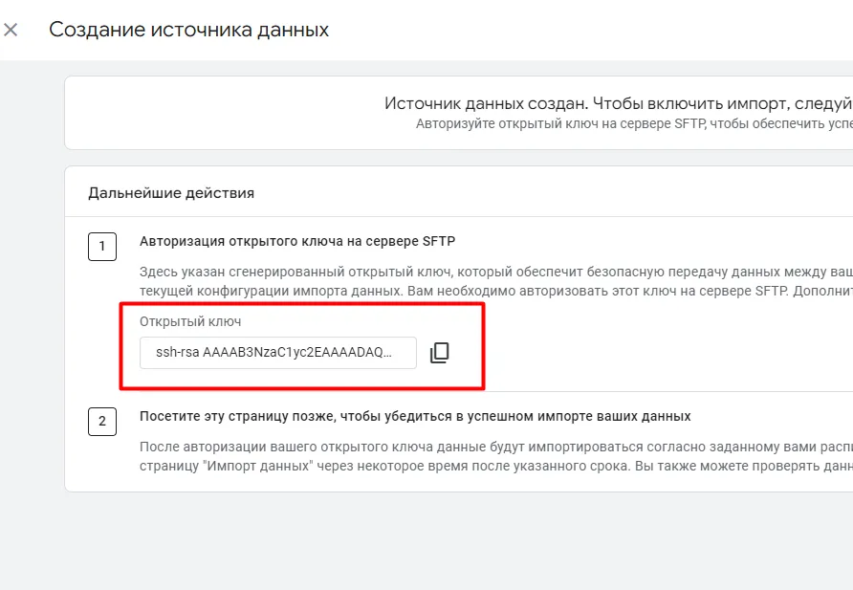
Task: Click the step 2 number badge
Action: click(102, 422)
